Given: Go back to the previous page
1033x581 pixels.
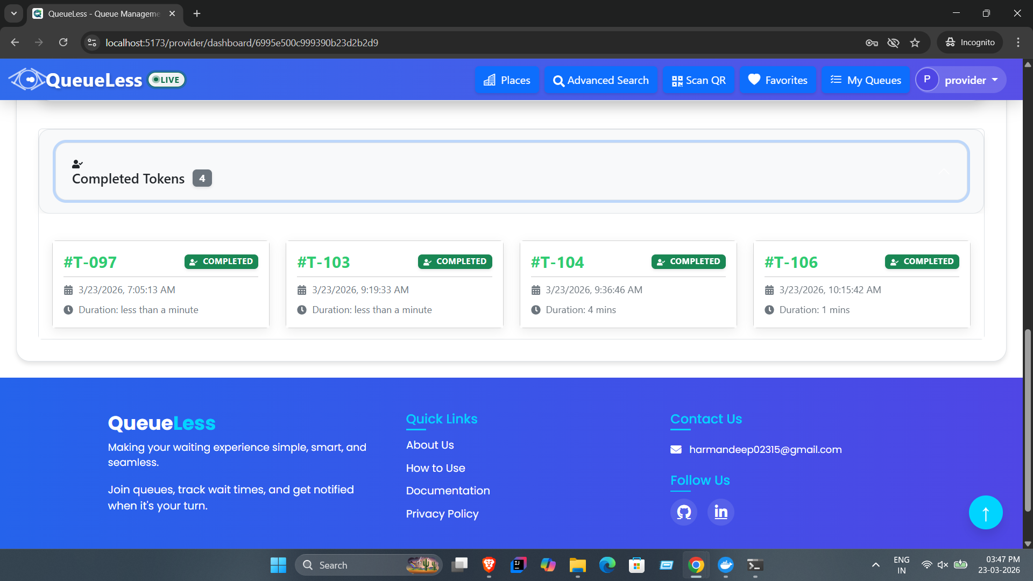Looking at the screenshot, I should pyautogui.click(x=15, y=42).
